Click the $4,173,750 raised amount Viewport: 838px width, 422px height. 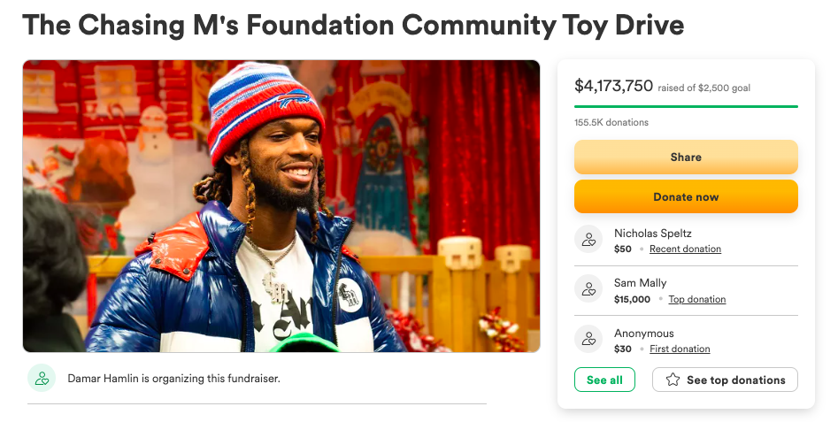613,86
